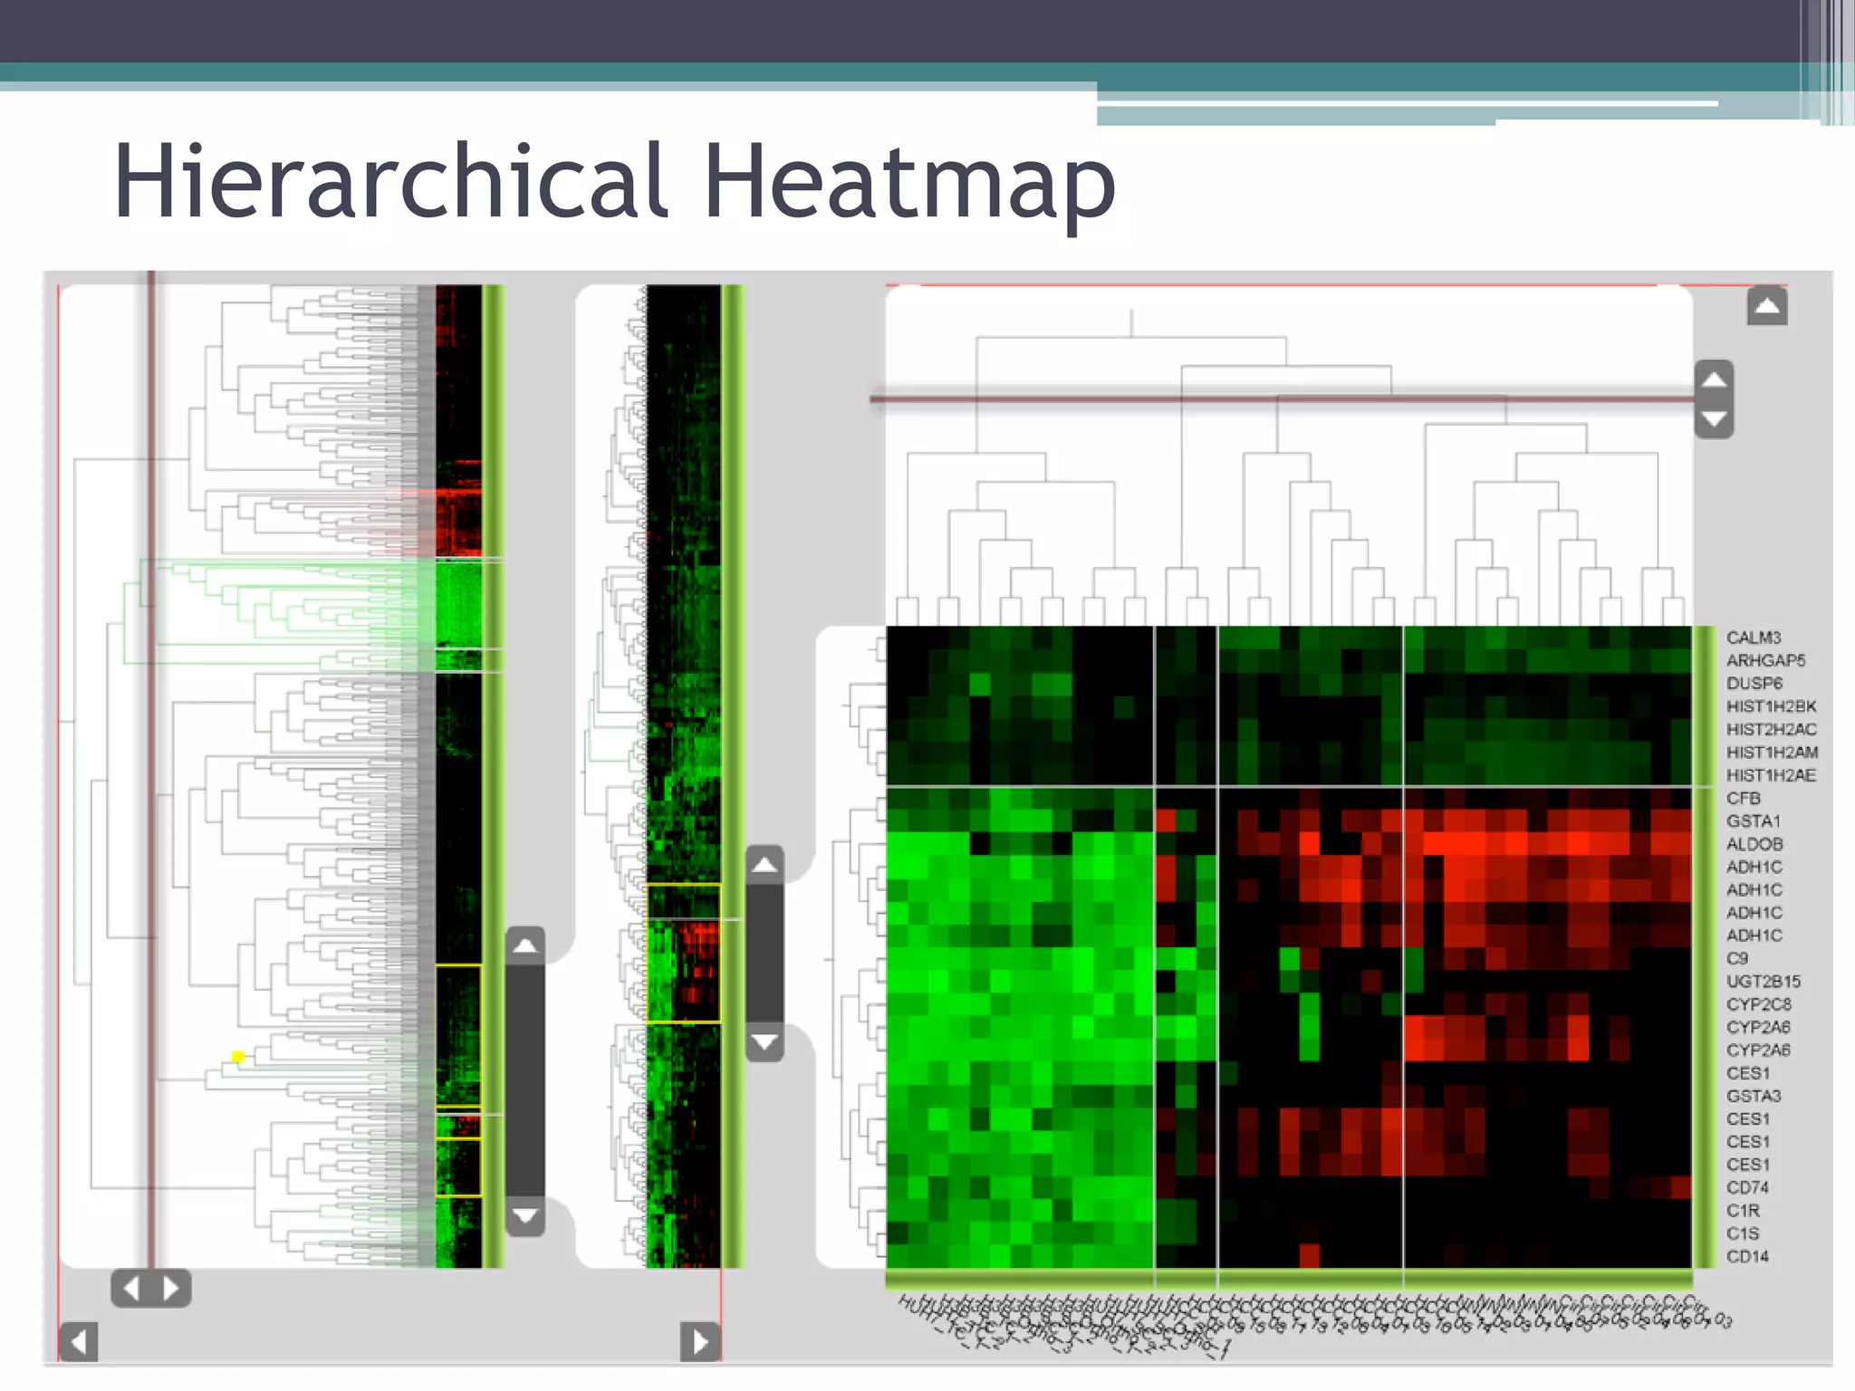
Task: Select the UGT2B15 gene label
Action: click(1763, 982)
